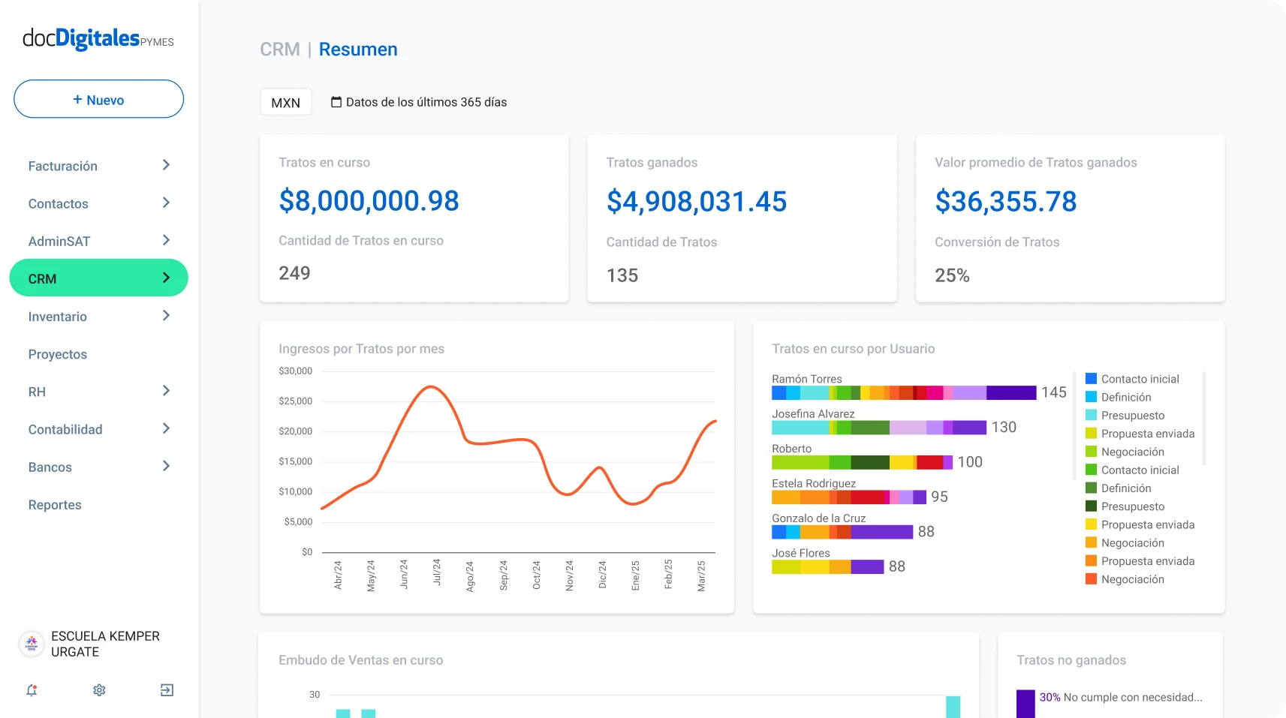This screenshot has height=718, width=1286.
Task: Click the 249 deals count
Action: 294,273
